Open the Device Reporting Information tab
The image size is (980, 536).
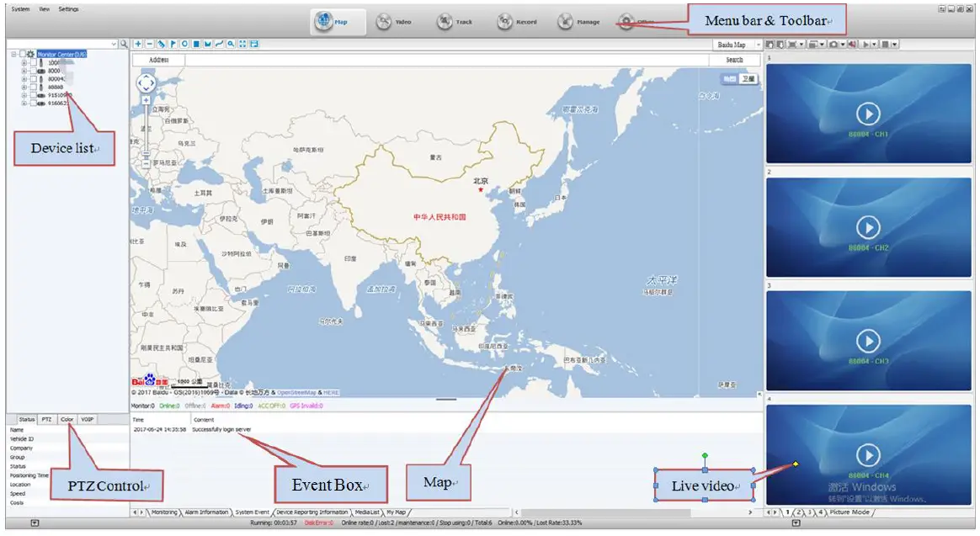[x=312, y=512]
